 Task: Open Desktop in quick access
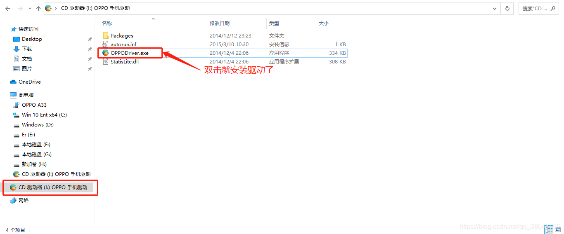click(x=32, y=39)
